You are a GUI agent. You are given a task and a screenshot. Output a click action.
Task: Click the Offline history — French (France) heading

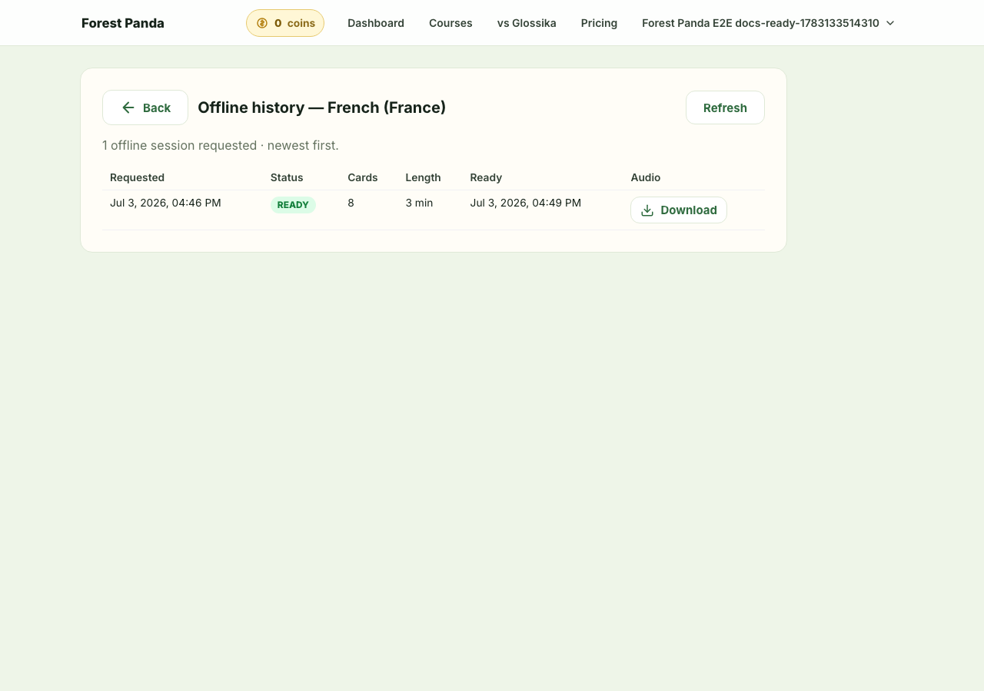coord(321,107)
